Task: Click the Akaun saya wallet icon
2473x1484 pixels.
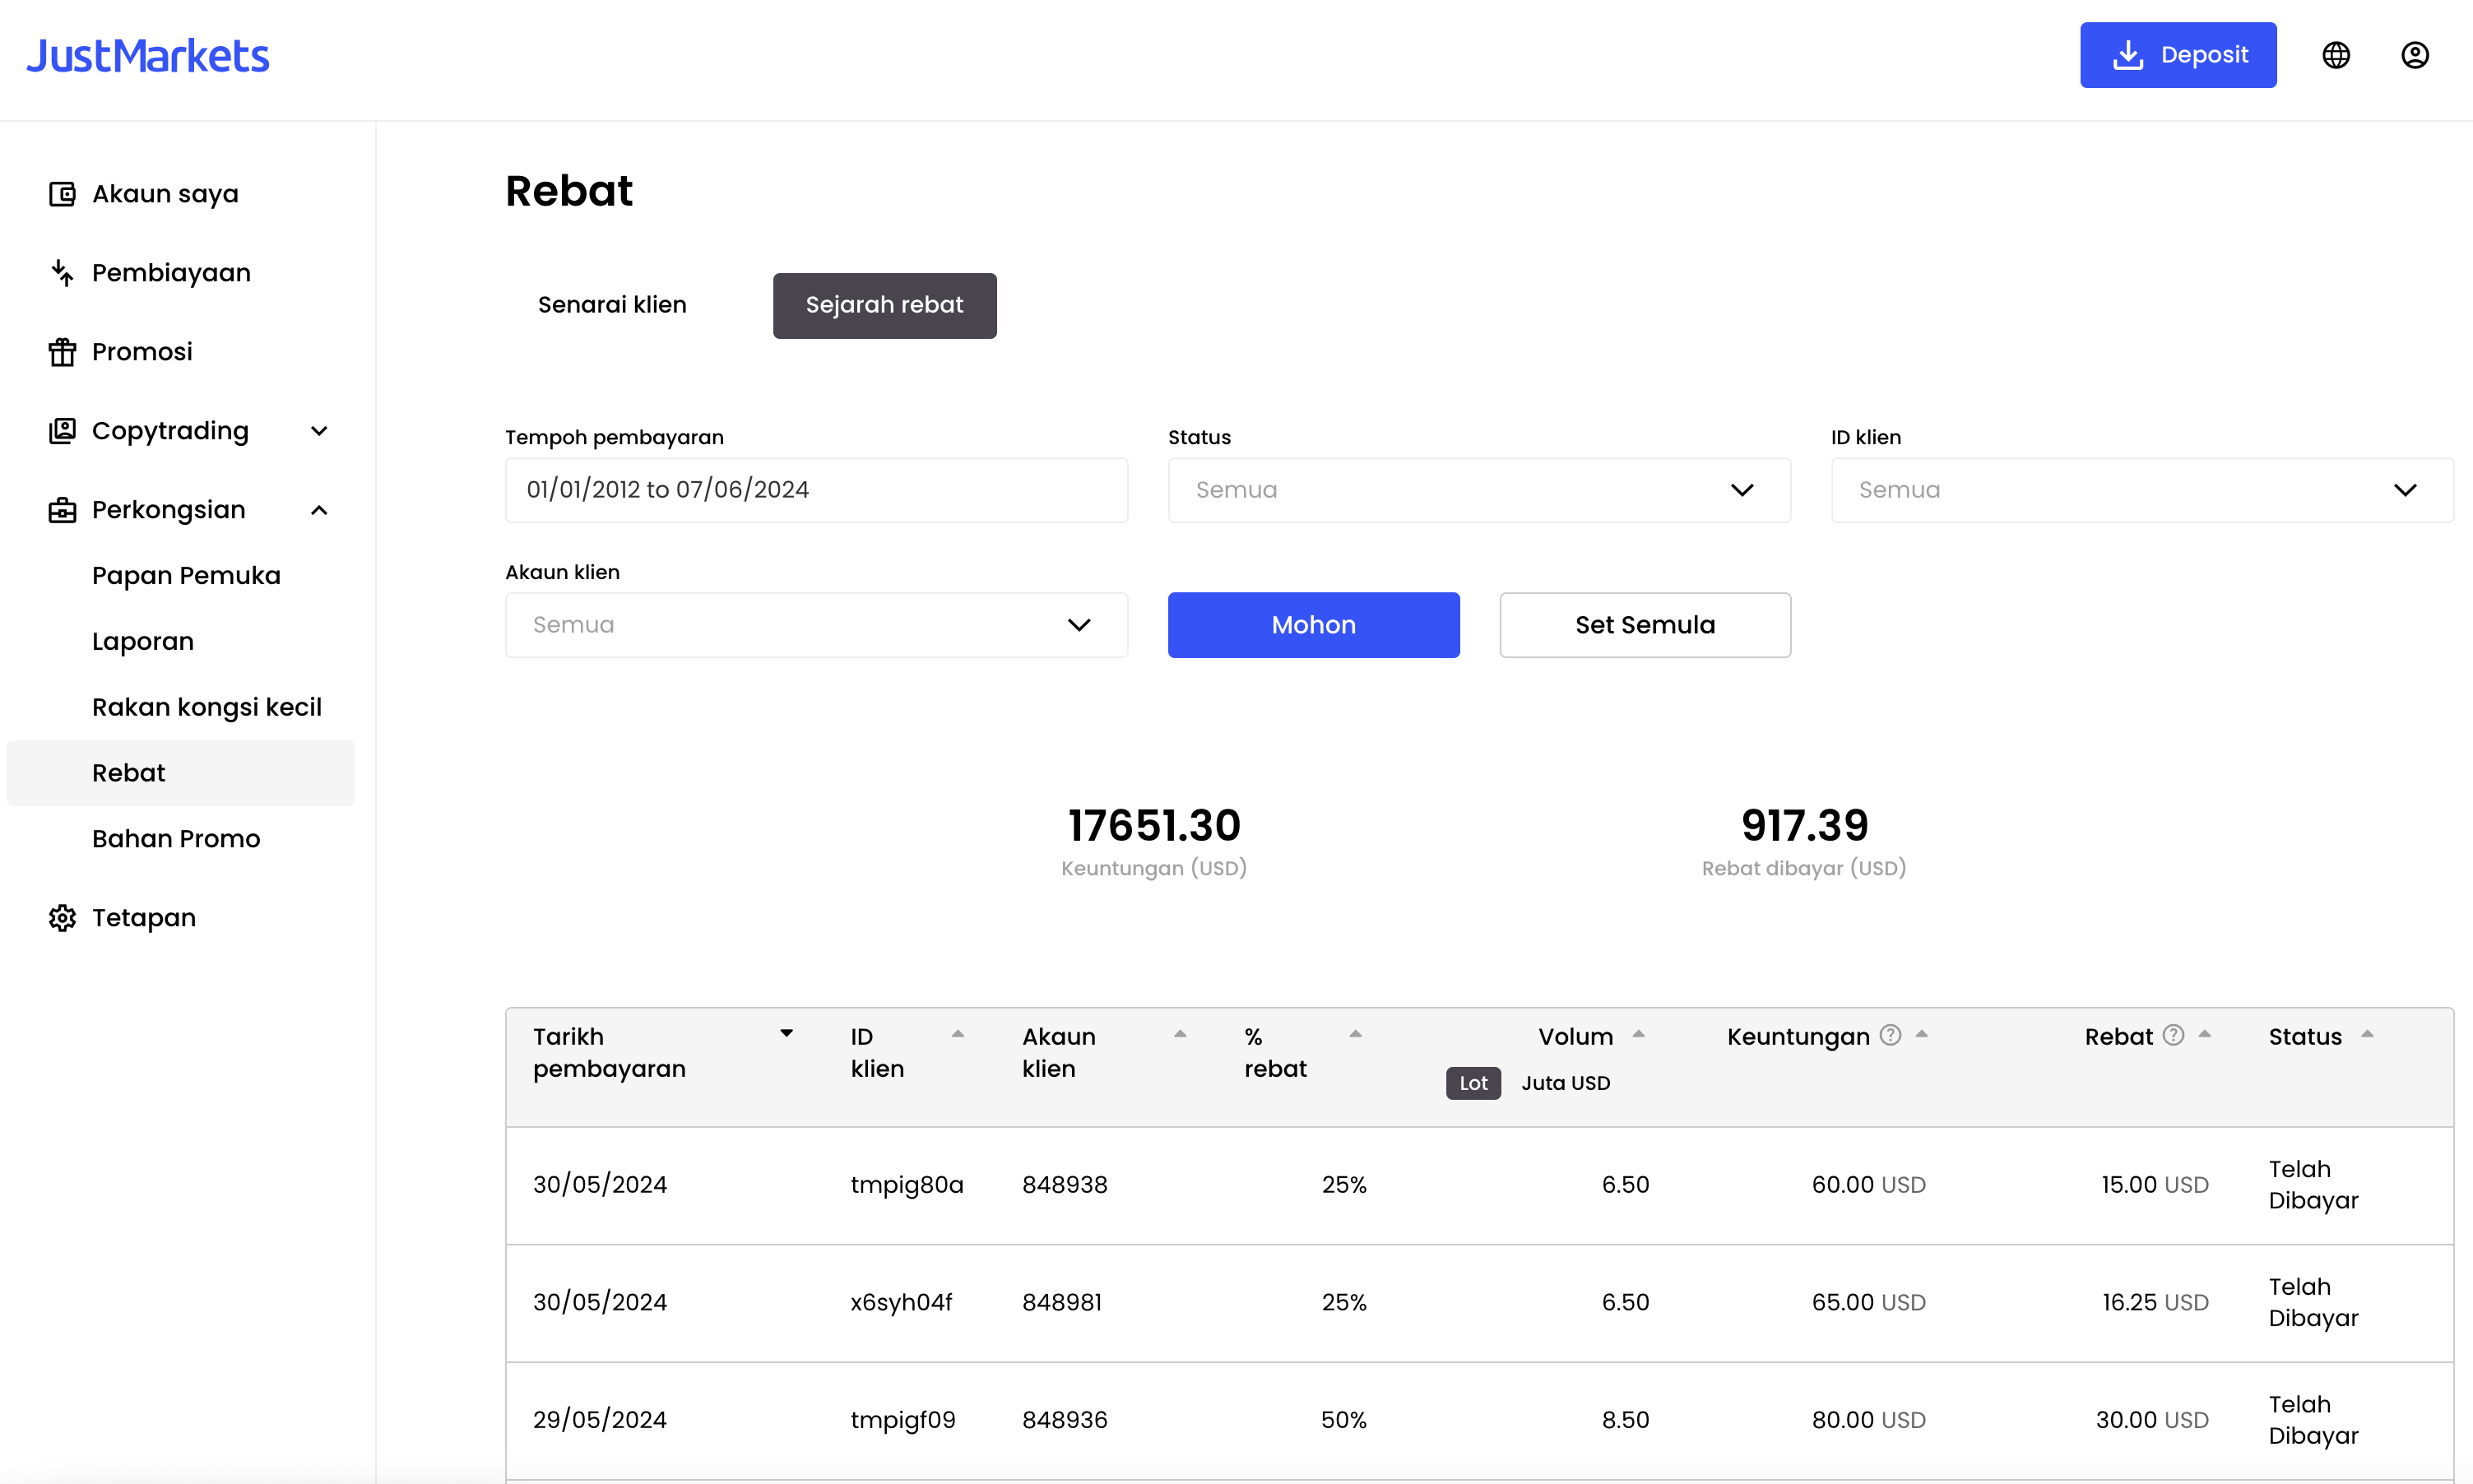Action: pos(62,194)
